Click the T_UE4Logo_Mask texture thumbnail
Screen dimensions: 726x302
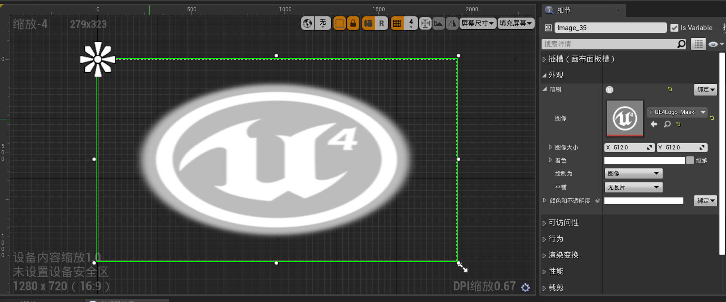(x=625, y=118)
